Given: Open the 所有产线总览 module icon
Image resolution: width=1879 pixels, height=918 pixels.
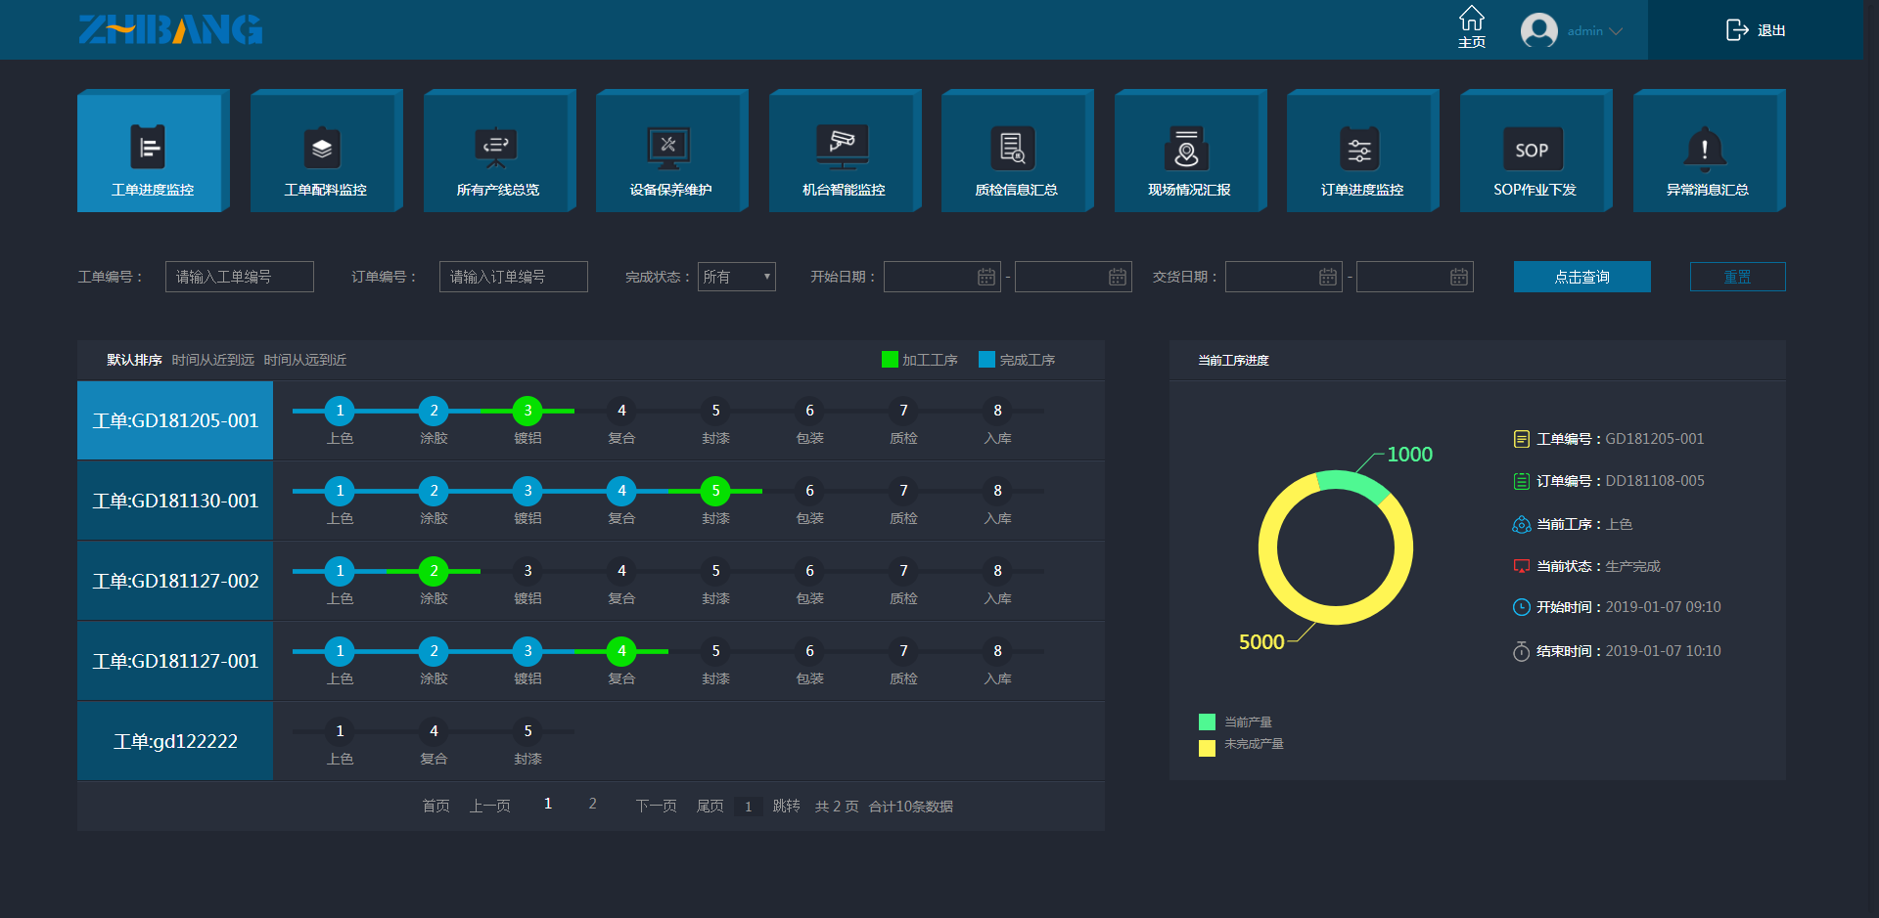Looking at the screenshot, I should [x=495, y=150].
